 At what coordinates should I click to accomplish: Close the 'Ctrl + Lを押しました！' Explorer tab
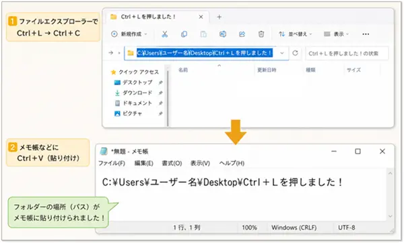point(201,17)
